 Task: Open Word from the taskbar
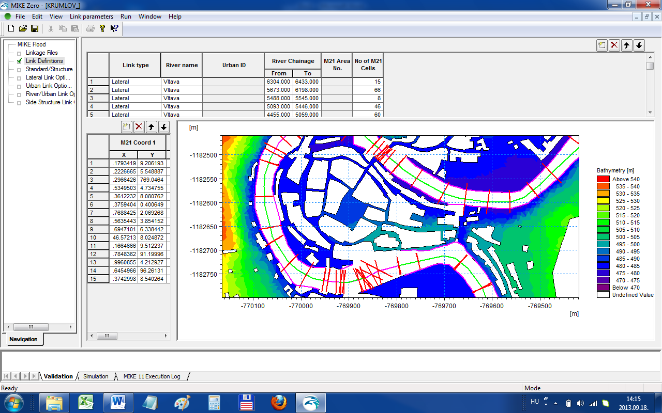pyautogui.click(x=118, y=402)
